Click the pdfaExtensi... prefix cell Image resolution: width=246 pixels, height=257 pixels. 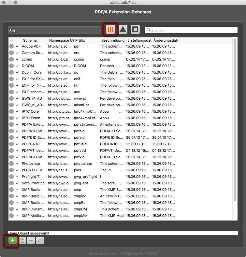tap(85, 124)
